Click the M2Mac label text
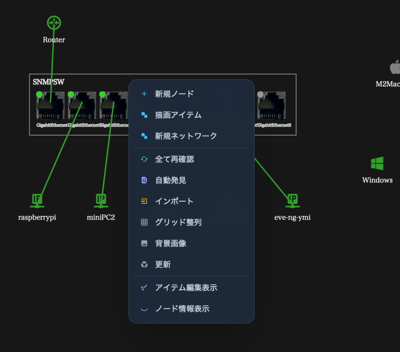This screenshot has width=400, height=352. [388, 84]
